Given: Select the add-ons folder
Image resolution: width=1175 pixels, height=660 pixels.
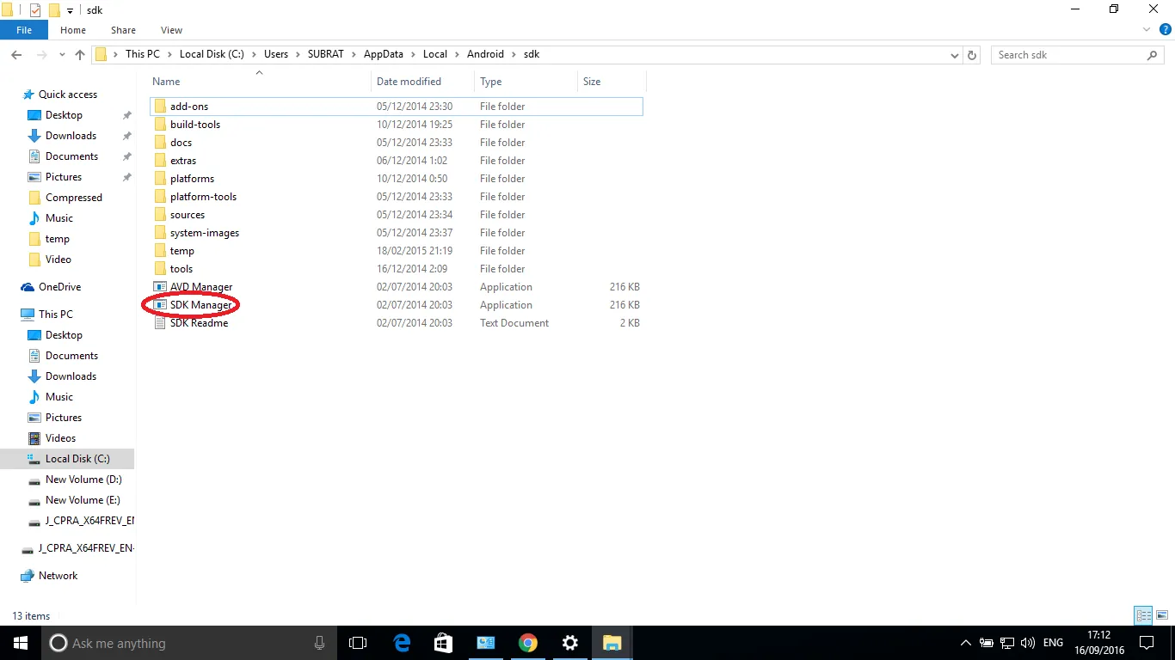Looking at the screenshot, I should (396, 107).
